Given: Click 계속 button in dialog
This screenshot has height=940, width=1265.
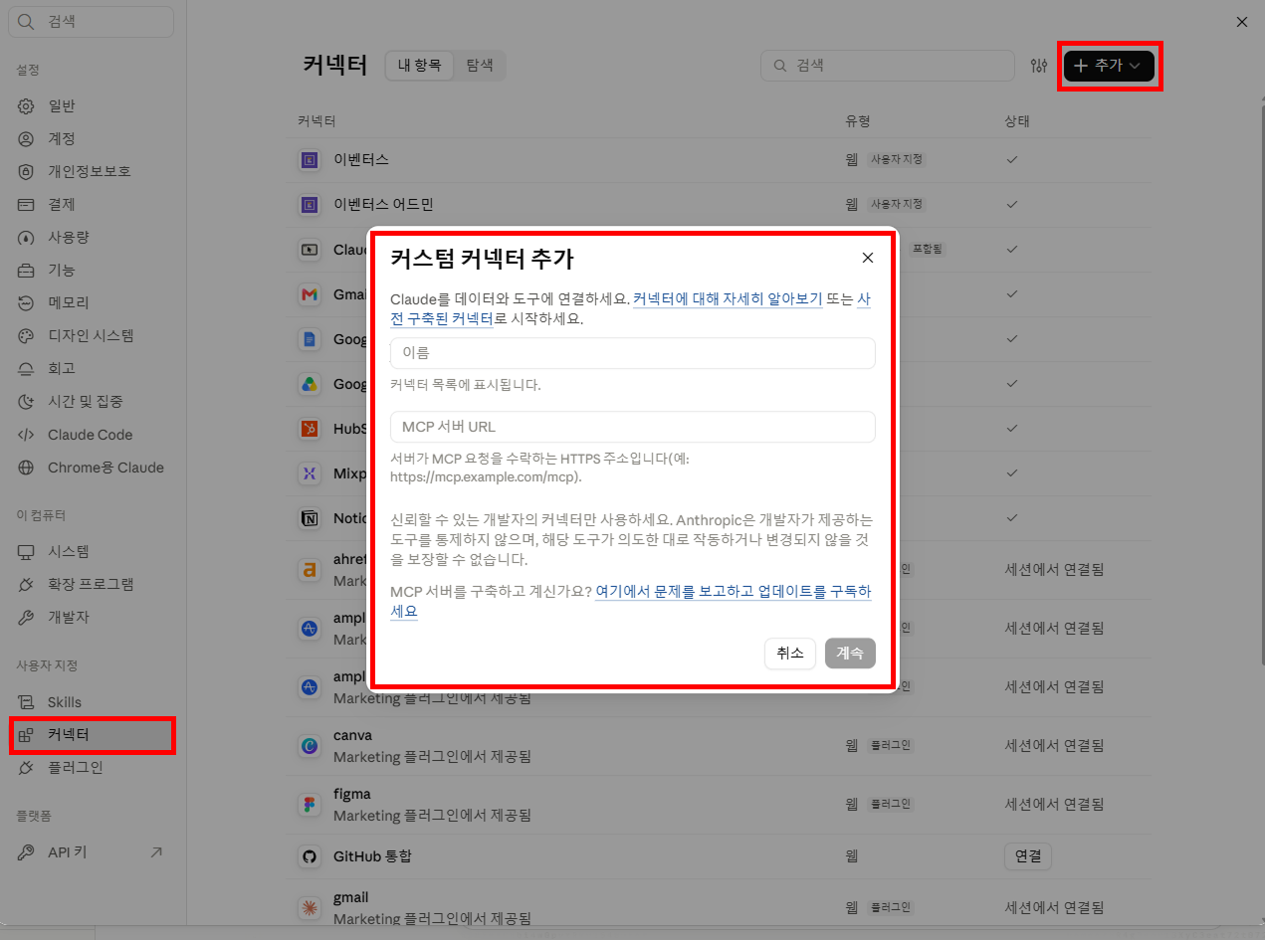Looking at the screenshot, I should 850,654.
